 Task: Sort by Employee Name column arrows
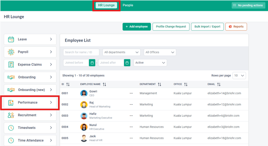[104, 84]
